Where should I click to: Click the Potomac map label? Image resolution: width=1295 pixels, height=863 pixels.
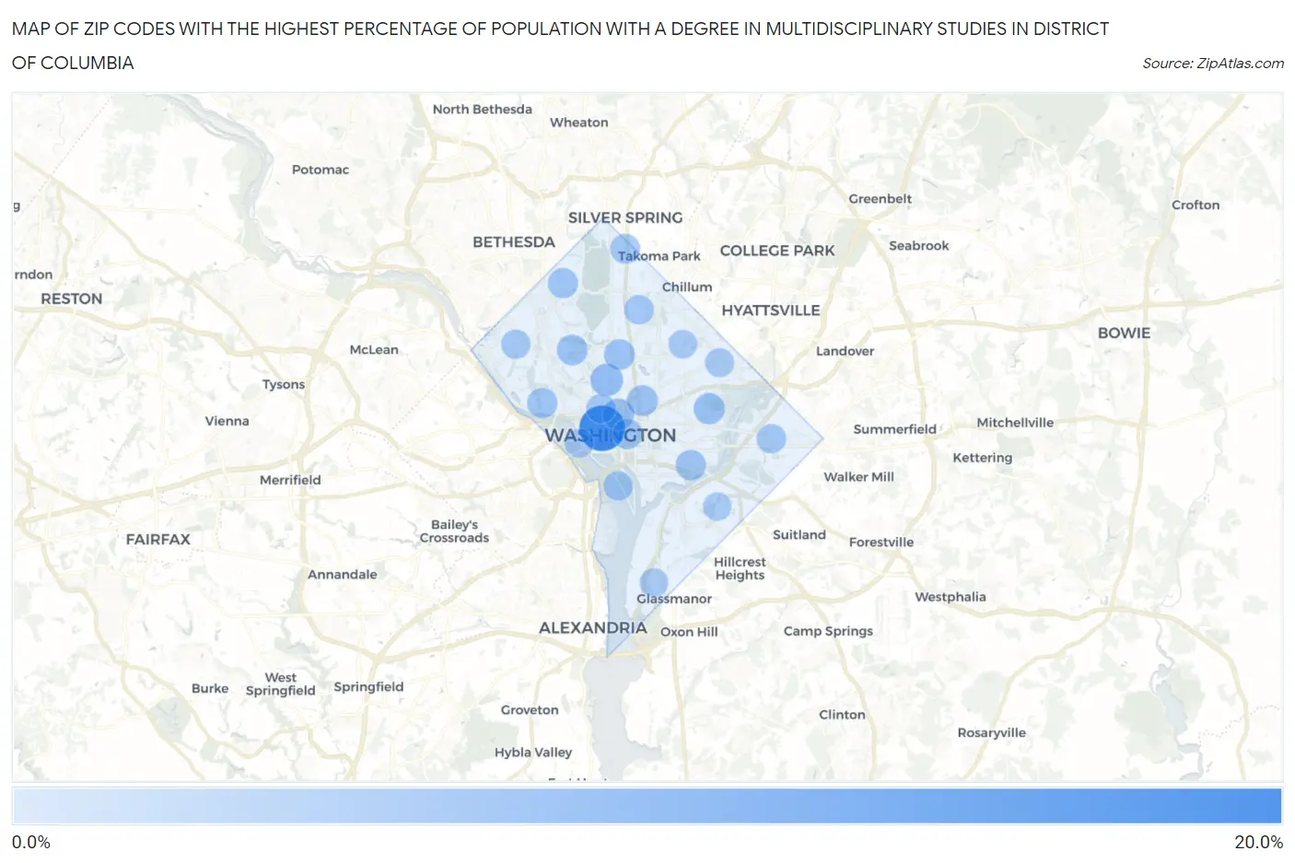(321, 169)
